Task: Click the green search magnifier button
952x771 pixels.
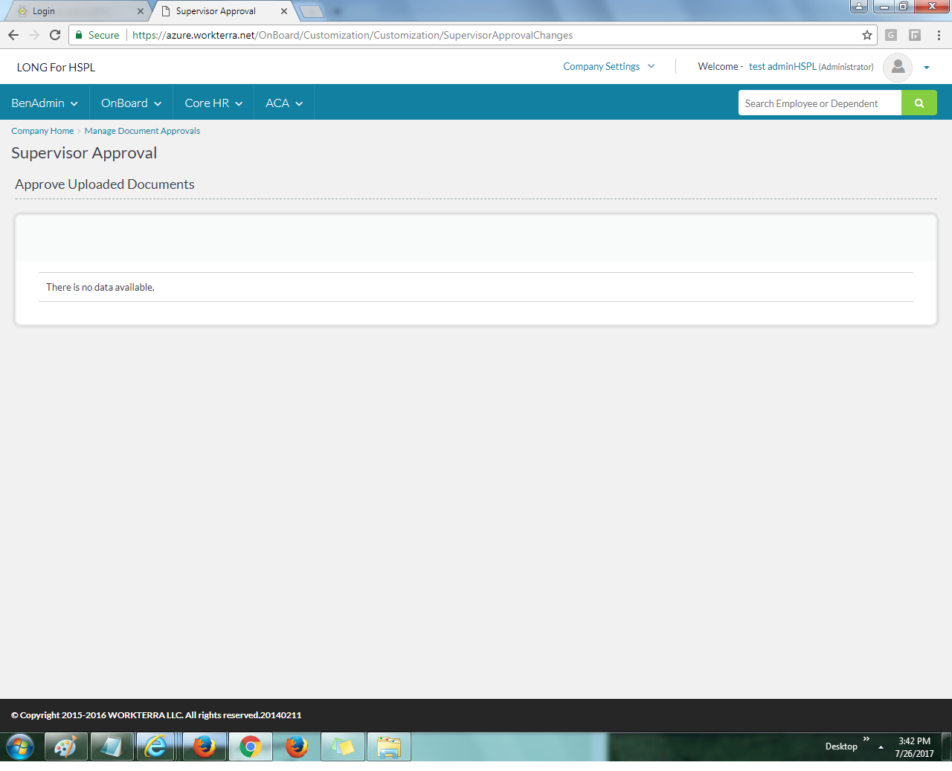Action: [x=919, y=103]
